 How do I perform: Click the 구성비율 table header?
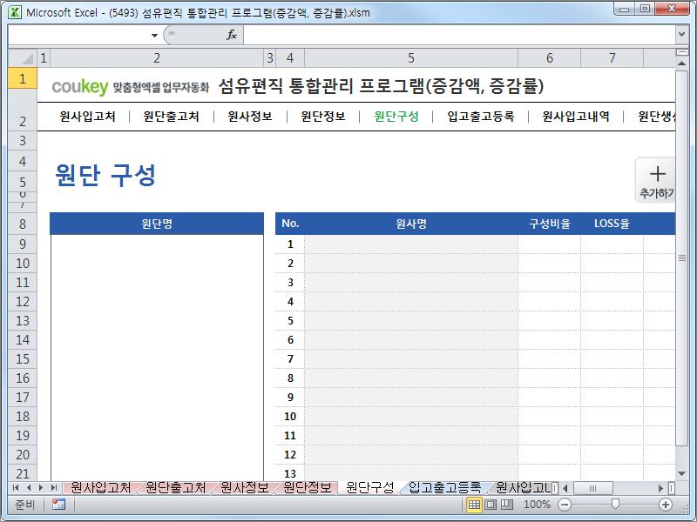click(550, 224)
